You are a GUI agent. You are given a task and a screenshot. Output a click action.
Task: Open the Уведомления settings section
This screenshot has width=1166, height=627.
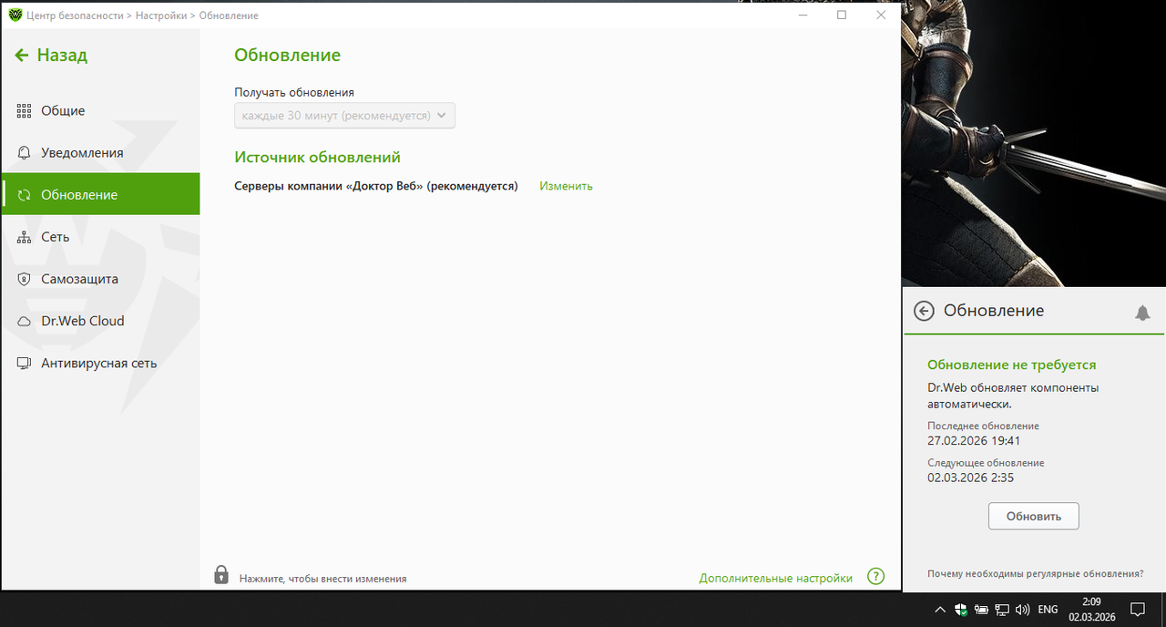click(100, 152)
